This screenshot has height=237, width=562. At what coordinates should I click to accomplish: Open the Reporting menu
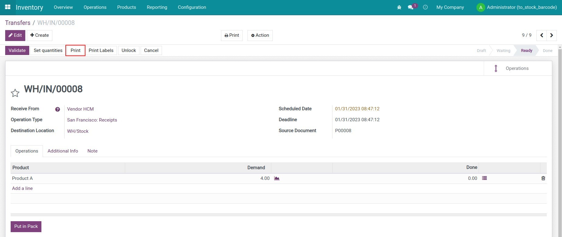point(157,7)
